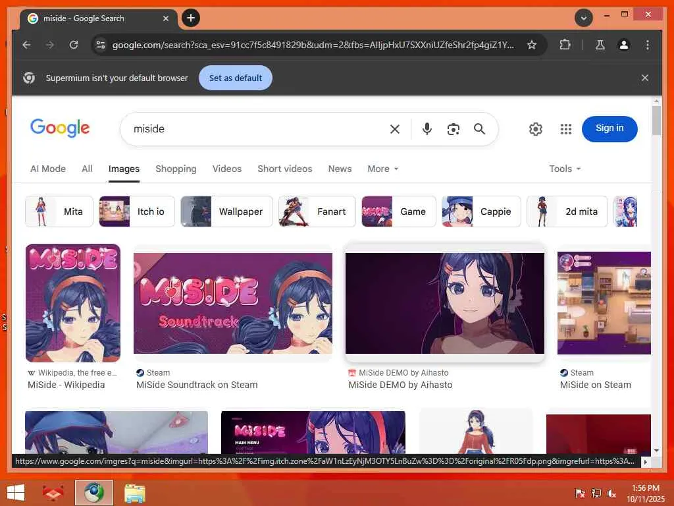
Task: Open MiSide DEMO by Aihasto title link
Action: point(400,385)
